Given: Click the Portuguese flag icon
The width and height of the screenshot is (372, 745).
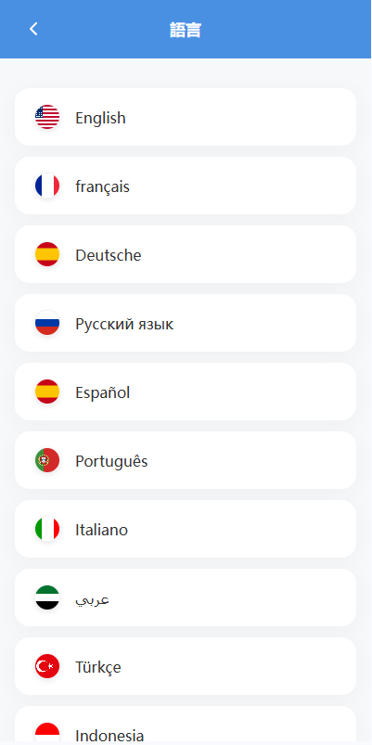Looking at the screenshot, I should (x=47, y=460).
